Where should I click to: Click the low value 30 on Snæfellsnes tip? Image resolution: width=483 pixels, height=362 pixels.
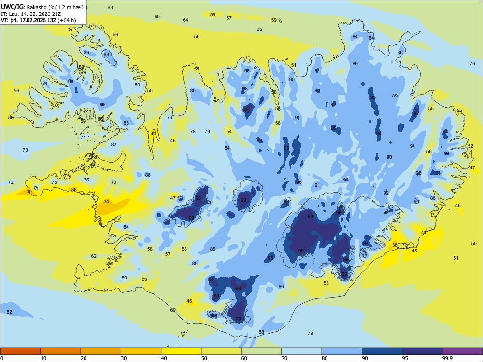pos(29,192)
